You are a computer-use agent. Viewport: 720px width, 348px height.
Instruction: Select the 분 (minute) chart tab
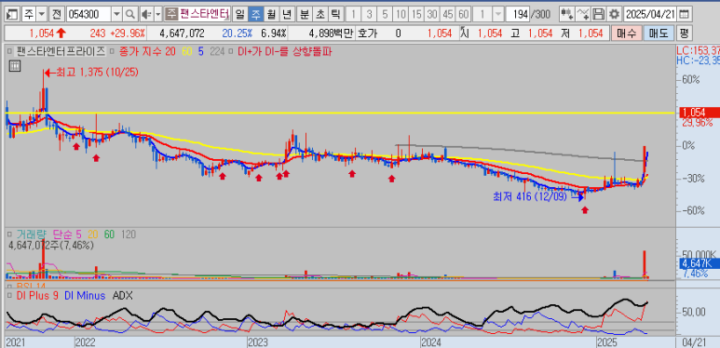(x=304, y=15)
